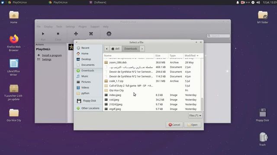This screenshot has height=155, width=277.
Task: Open the Help menu in PlayOnLinux
Action: 106,27
